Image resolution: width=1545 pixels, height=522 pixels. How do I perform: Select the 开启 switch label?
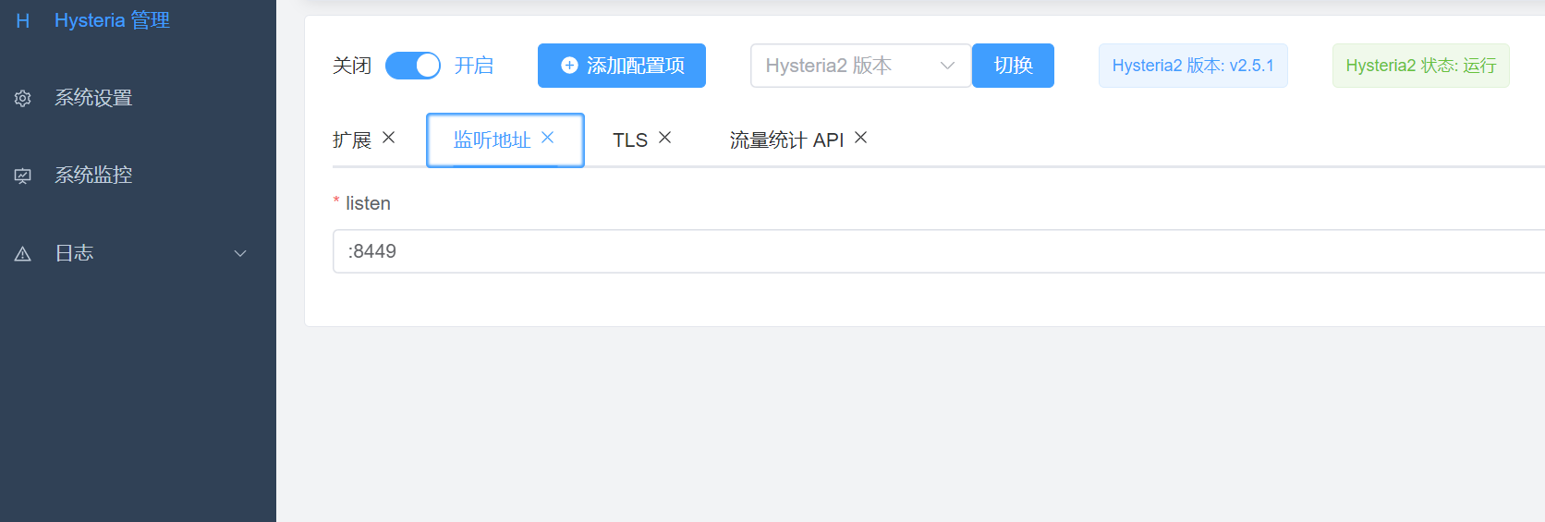[x=474, y=66]
